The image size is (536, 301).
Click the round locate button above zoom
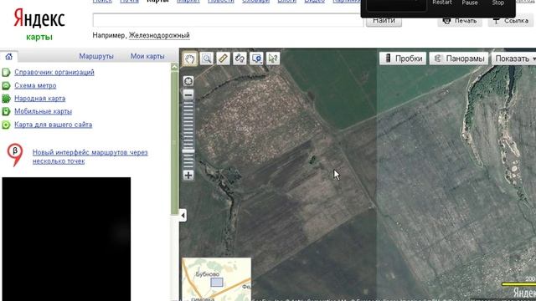[x=188, y=81]
